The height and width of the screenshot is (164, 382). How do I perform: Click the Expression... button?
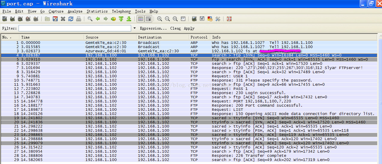coord(153,28)
